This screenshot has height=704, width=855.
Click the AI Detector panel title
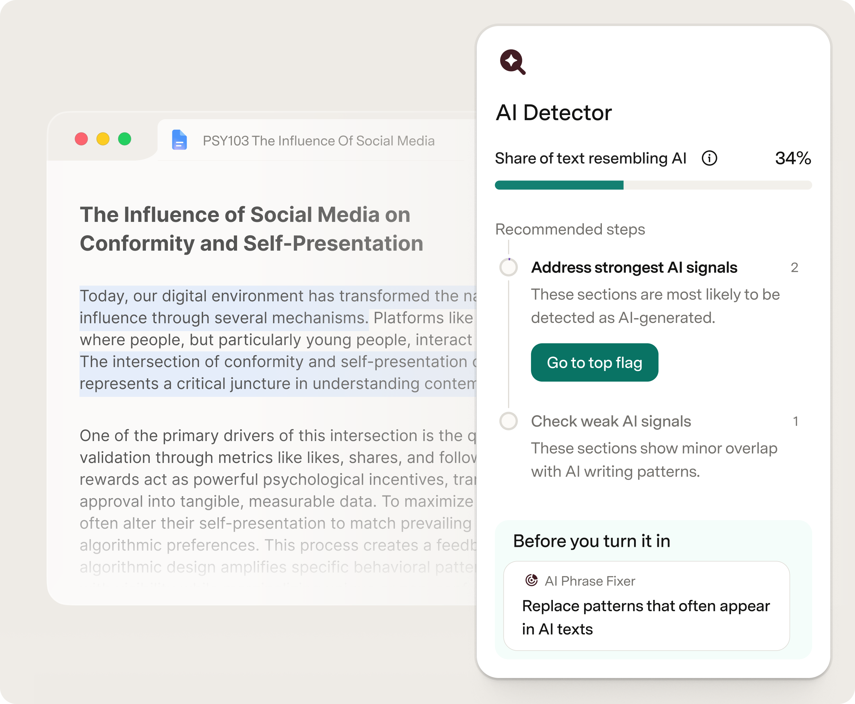(x=554, y=113)
